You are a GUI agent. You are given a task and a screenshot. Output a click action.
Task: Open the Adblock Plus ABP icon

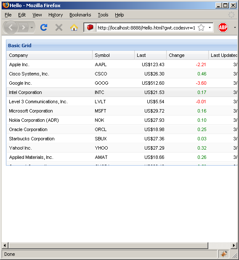coord(223,27)
